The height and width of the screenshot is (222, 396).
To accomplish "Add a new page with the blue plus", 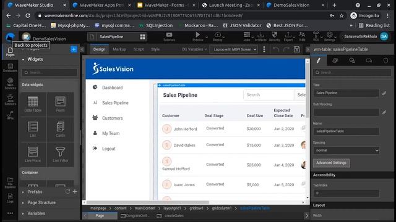I will [74, 49].
